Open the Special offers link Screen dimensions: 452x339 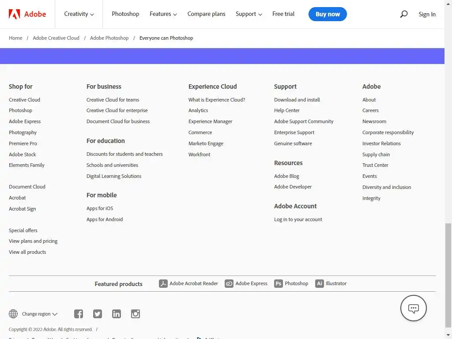tap(23, 230)
